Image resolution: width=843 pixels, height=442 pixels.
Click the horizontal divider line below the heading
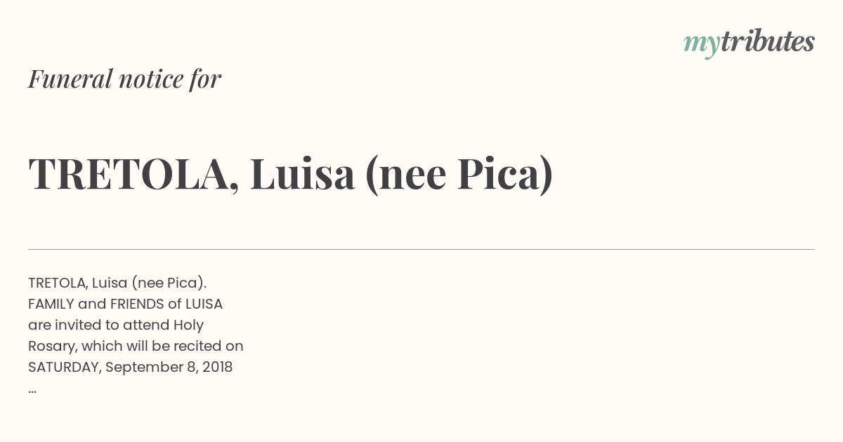[x=421, y=249]
